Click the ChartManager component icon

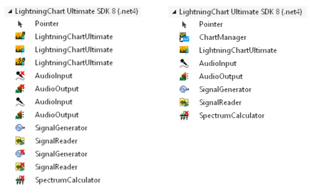pos(184,36)
